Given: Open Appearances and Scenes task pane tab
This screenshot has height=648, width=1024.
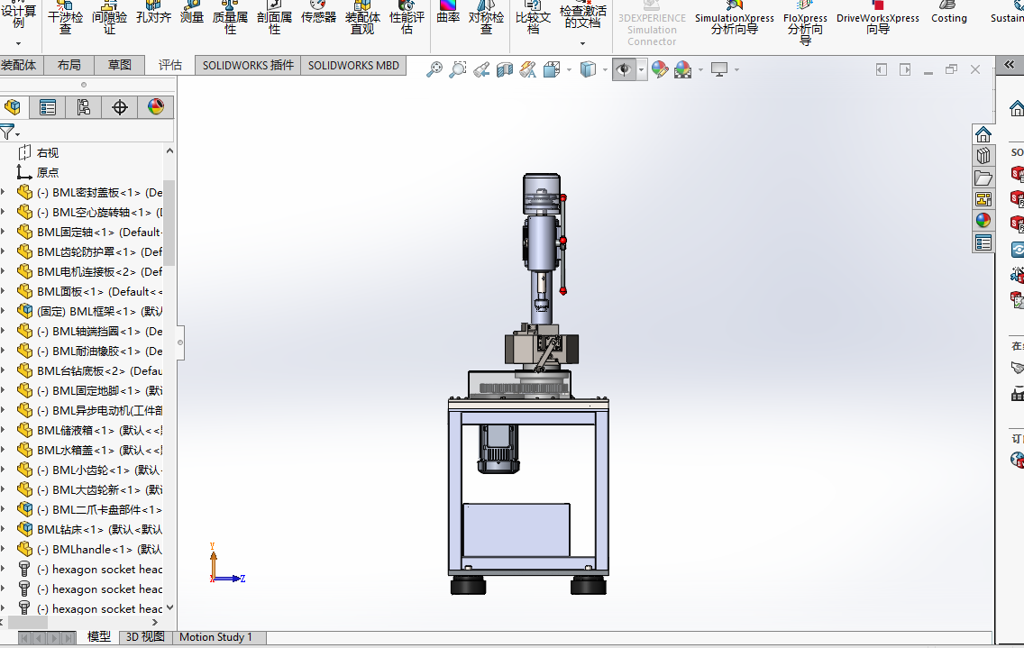Looking at the screenshot, I should point(983,221).
